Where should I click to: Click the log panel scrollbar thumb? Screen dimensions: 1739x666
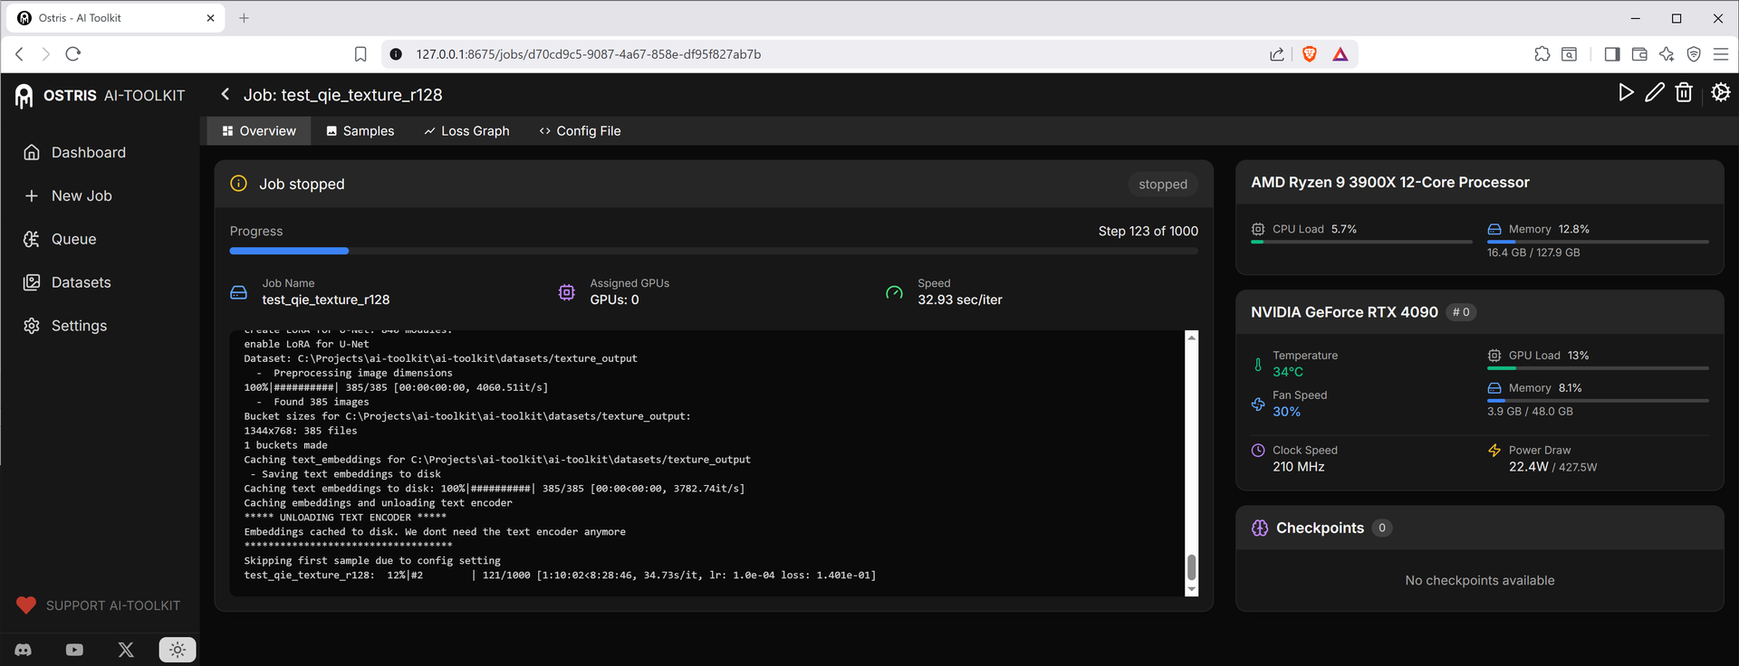[1192, 567]
